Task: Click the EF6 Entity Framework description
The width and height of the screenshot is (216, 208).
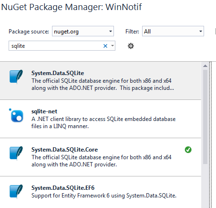Action: (104, 196)
